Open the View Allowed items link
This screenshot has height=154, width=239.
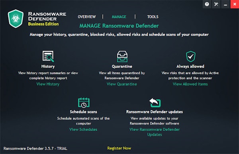point(190,84)
